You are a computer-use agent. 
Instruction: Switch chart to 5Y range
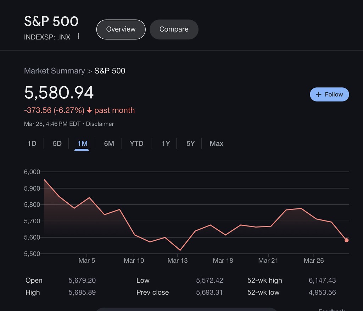pyautogui.click(x=191, y=143)
